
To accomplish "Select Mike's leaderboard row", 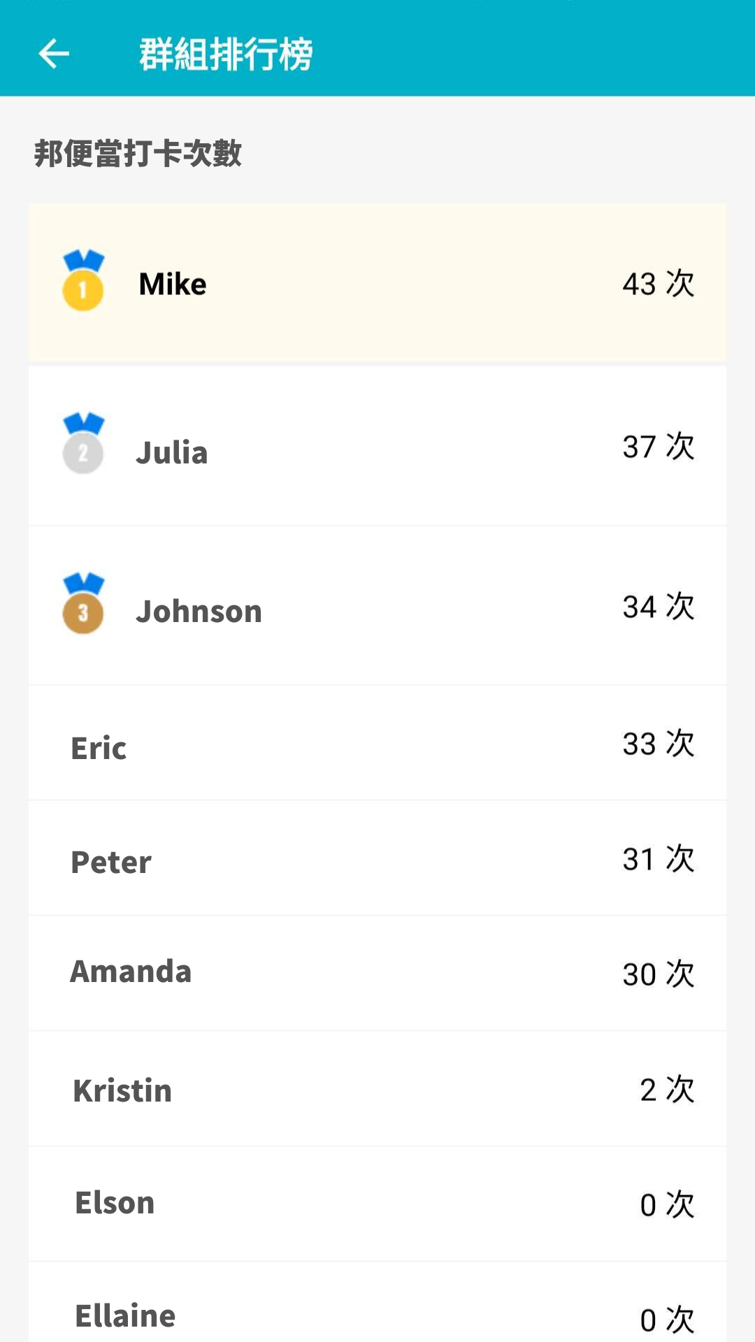I will 377,284.
